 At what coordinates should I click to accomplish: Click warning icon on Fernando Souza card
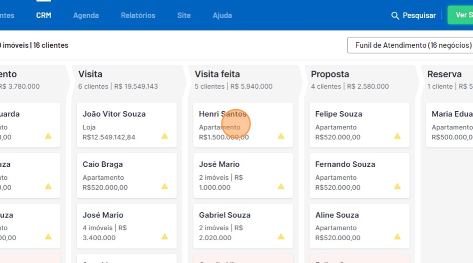point(397,186)
